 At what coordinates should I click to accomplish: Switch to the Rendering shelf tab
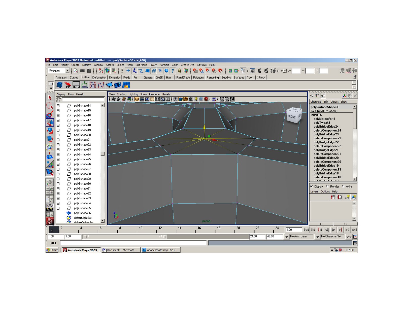[x=213, y=77]
